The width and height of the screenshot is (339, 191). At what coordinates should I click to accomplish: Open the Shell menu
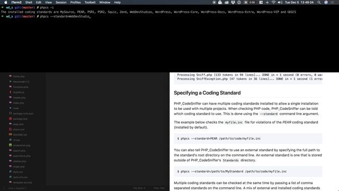[x=29, y=2]
